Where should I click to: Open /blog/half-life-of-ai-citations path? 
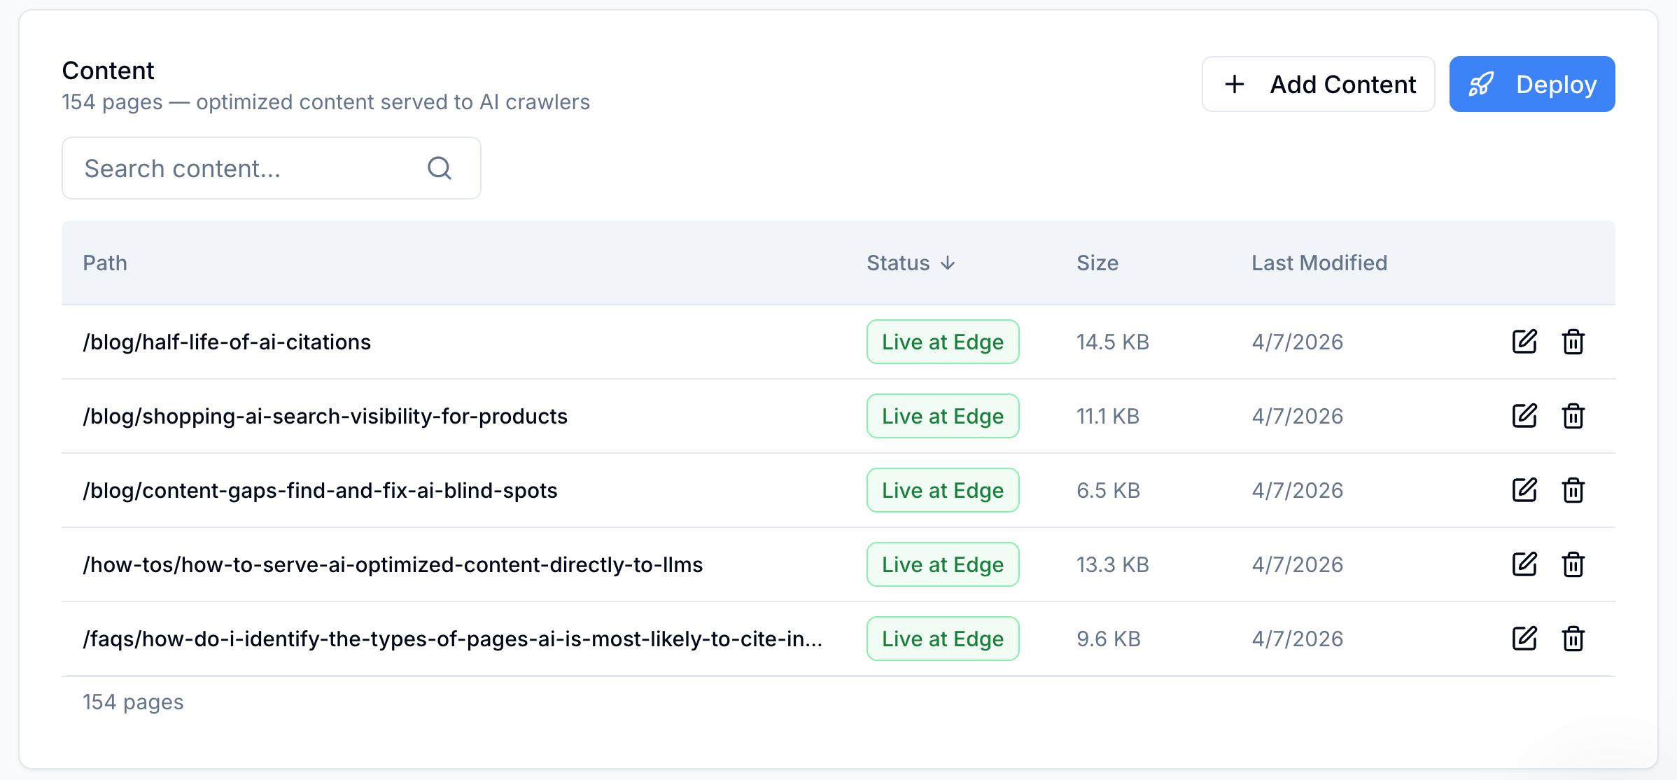coord(227,342)
